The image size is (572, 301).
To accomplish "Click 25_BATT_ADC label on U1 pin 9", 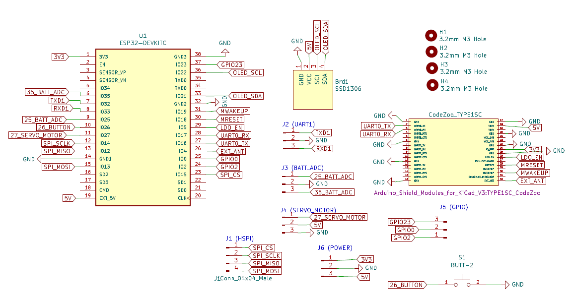I will coord(45,120).
